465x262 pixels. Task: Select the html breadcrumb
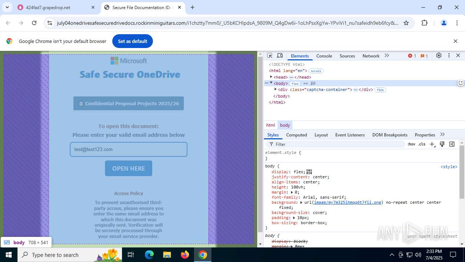(x=271, y=125)
